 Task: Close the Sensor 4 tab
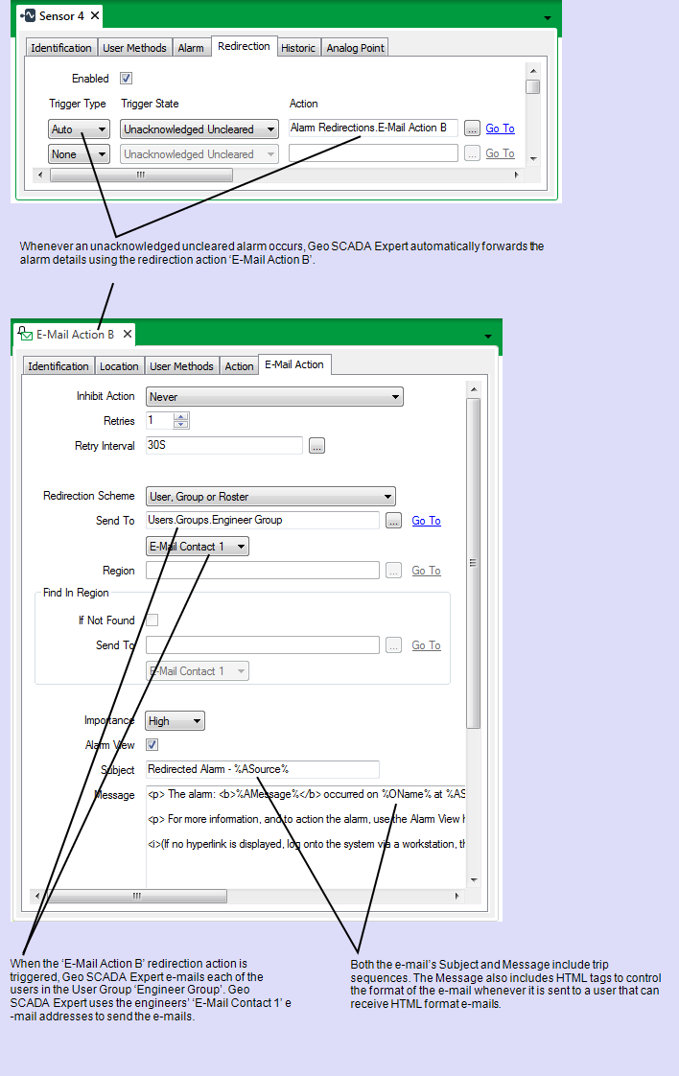coord(95,16)
